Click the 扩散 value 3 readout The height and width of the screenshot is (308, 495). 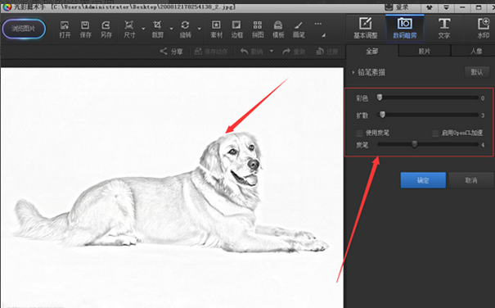point(483,115)
